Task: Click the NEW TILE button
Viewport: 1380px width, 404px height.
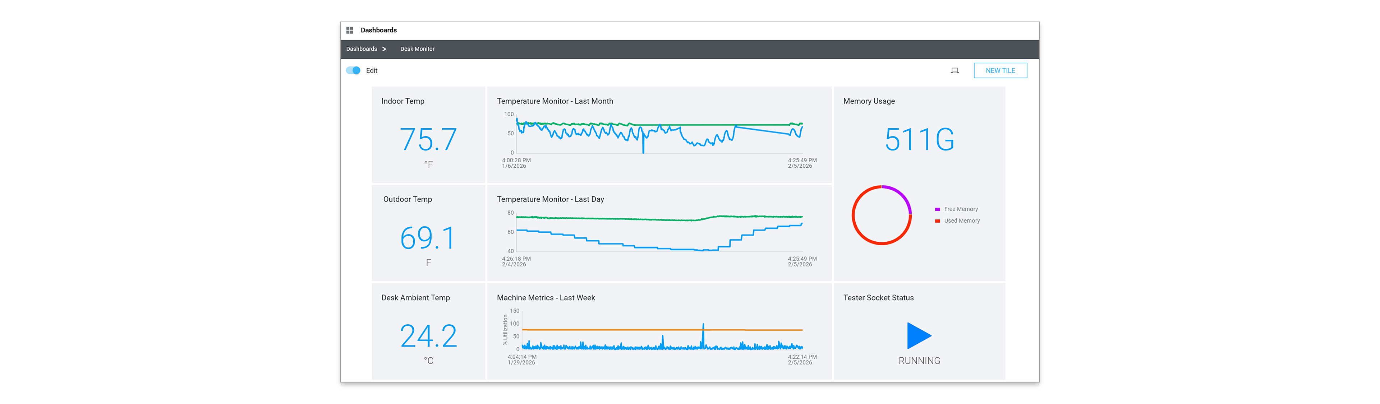Action: (x=1000, y=71)
